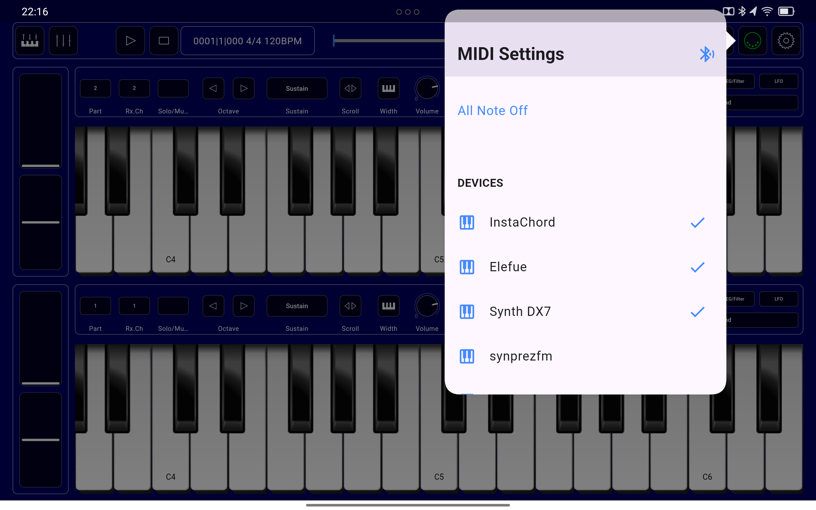Open app settings gear icon
Viewport: 816px width, 510px height.
pos(786,41)
